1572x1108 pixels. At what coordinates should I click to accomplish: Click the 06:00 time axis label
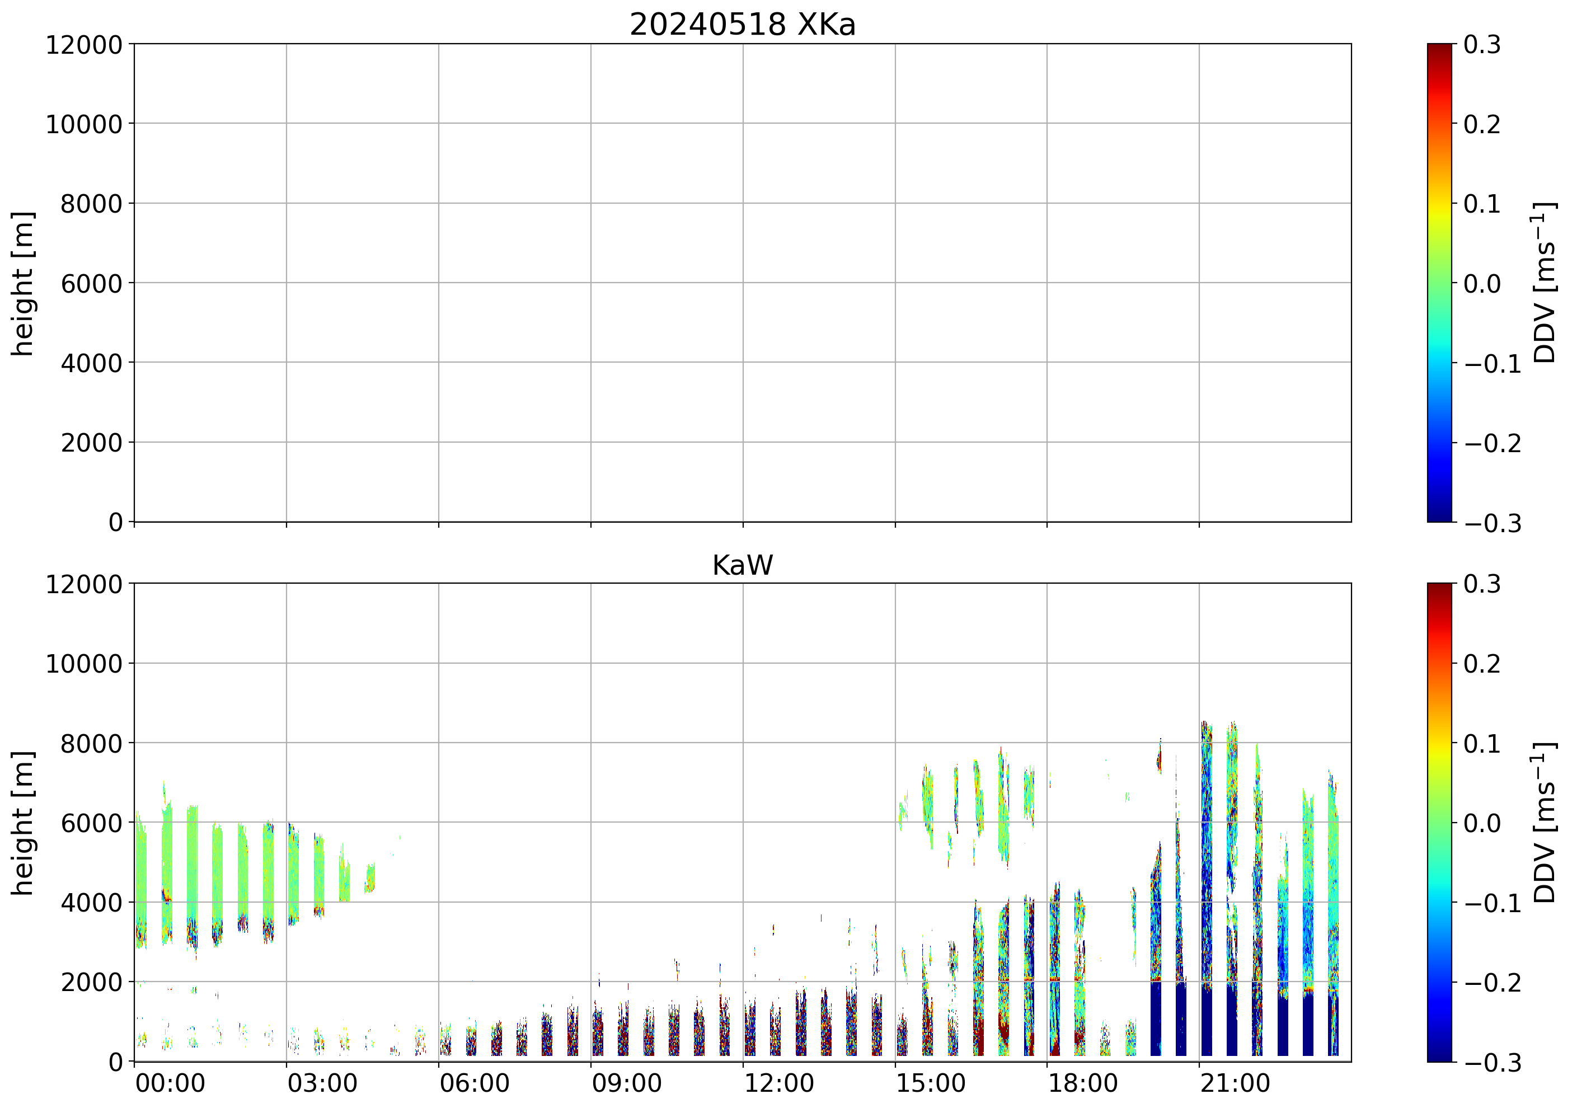[x=474, y=1084]
